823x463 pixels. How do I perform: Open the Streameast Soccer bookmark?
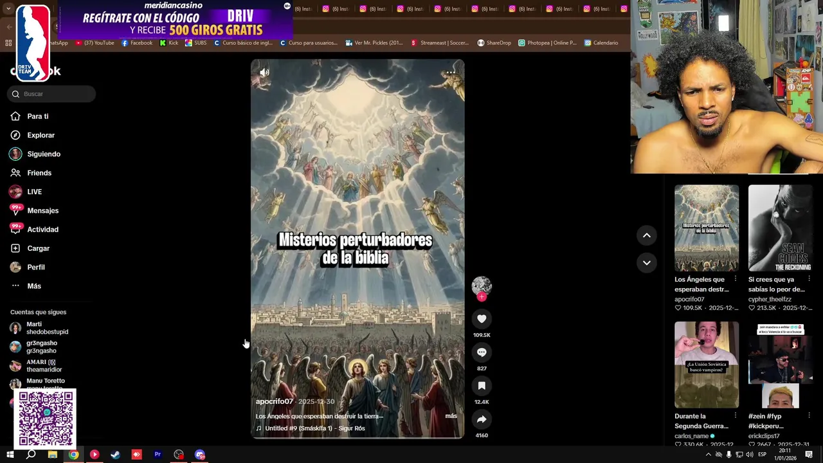click(x=440, y=43)
